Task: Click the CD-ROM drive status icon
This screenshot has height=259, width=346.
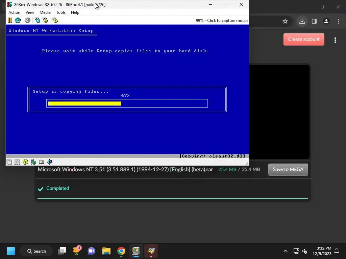Action: (x=25, y=162)
